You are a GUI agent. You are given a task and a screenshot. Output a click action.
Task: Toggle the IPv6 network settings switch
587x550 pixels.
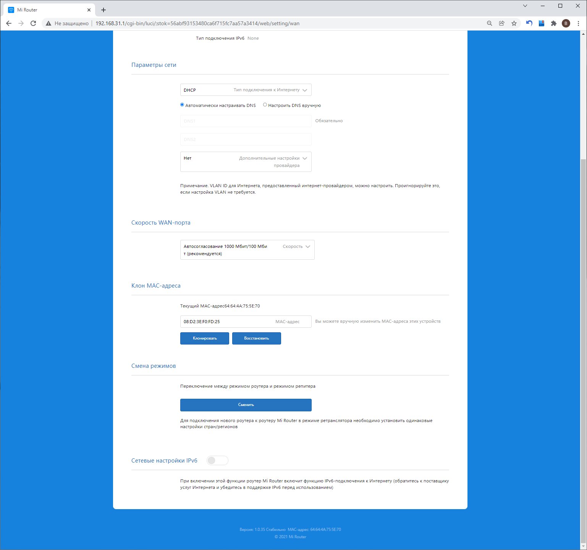coord(217,461)
